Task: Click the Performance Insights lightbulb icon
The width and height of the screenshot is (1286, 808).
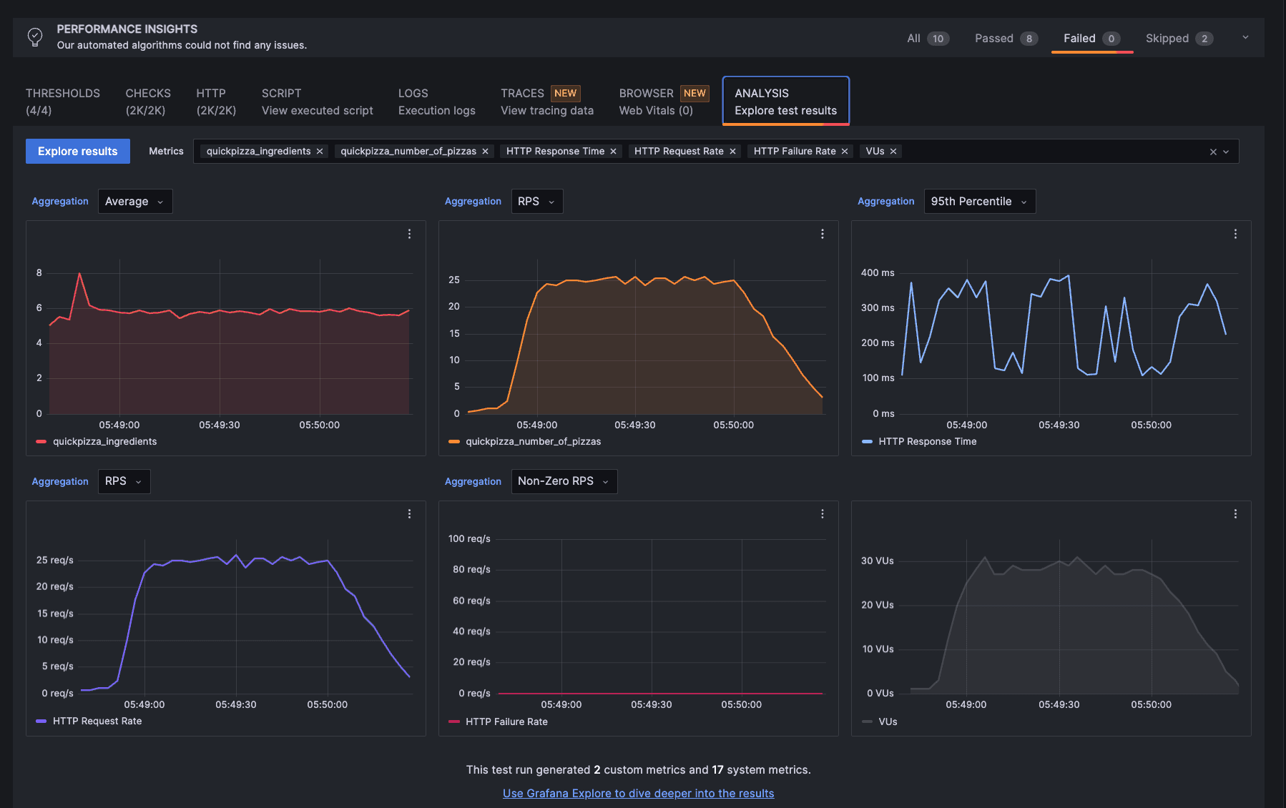Action: point(34,36)
